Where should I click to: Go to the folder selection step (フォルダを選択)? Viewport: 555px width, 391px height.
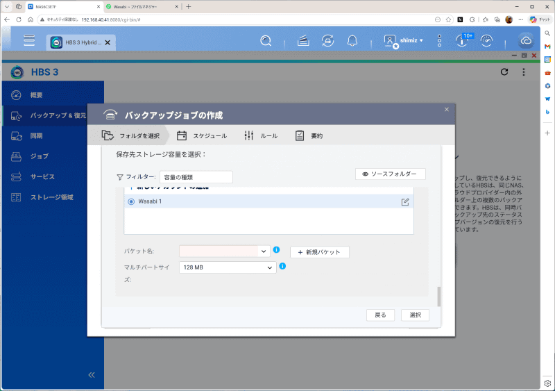pos(130,135)
